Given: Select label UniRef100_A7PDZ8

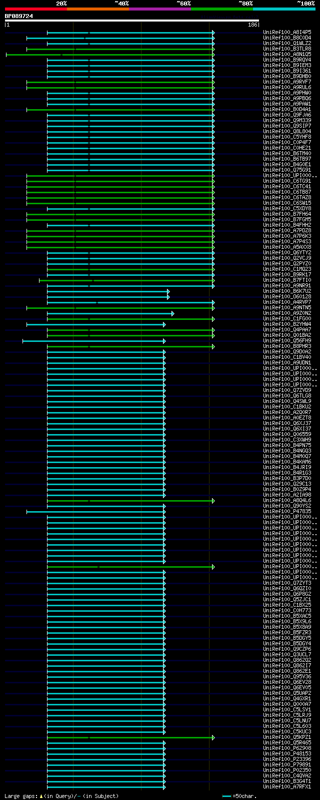Looking at the screenshot, I should (287, 230).
